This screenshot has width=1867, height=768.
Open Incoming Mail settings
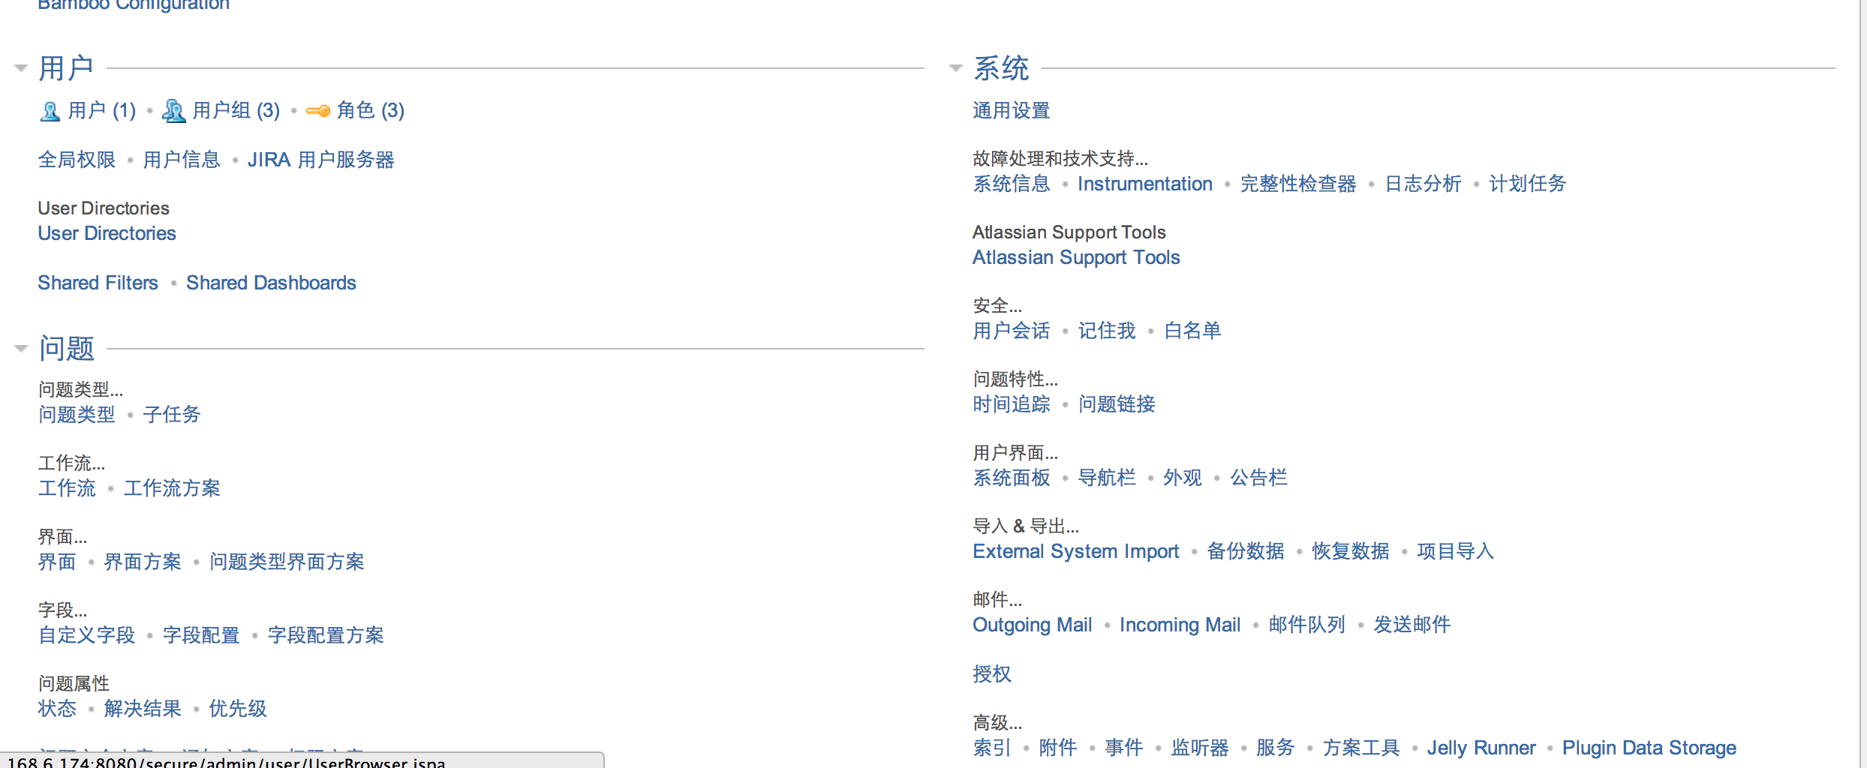[x=1180, y=625]
